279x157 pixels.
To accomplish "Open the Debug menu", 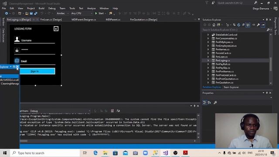I will point(52,8).
